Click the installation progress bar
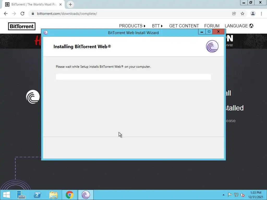 [x=133, y=77]
